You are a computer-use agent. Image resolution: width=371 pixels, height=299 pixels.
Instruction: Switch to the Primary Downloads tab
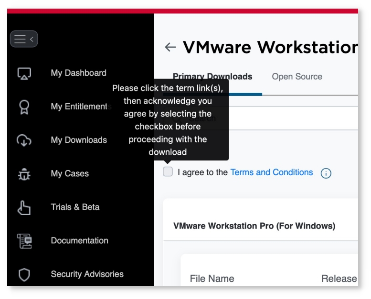pos(212,77)
